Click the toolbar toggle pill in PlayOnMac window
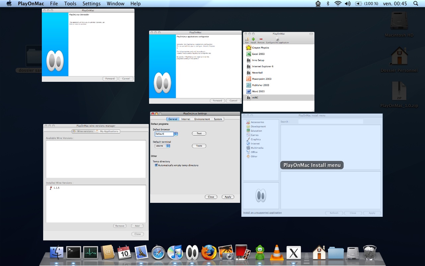 coord(311,34)
